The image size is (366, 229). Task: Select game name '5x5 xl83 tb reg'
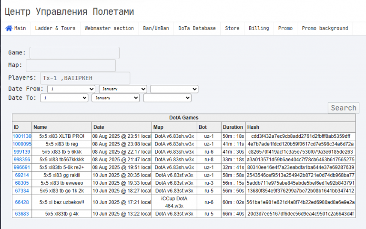(62, 144)
